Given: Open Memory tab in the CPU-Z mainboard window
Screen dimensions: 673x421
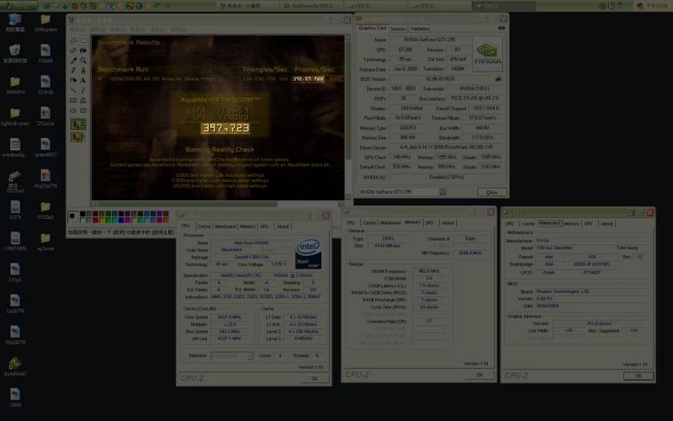Looking at the screenshot, I should [x=571, y=224].
